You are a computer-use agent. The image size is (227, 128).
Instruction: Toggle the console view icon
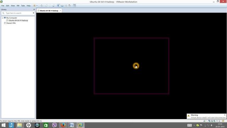click(x=74, y=6)
